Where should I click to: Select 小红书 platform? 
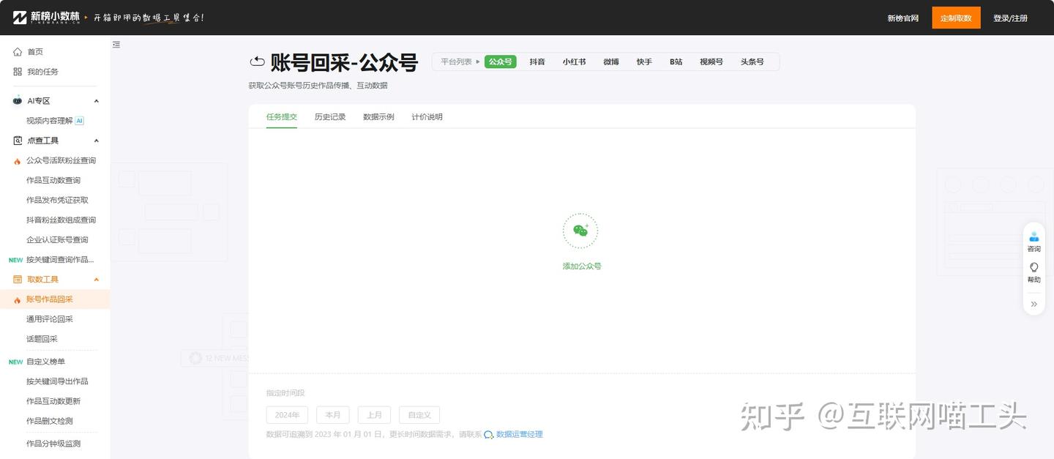(574, 62)
